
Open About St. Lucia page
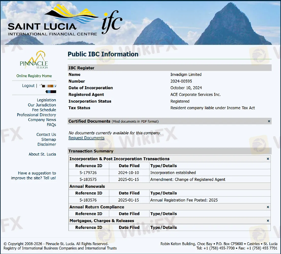[42, 154]
